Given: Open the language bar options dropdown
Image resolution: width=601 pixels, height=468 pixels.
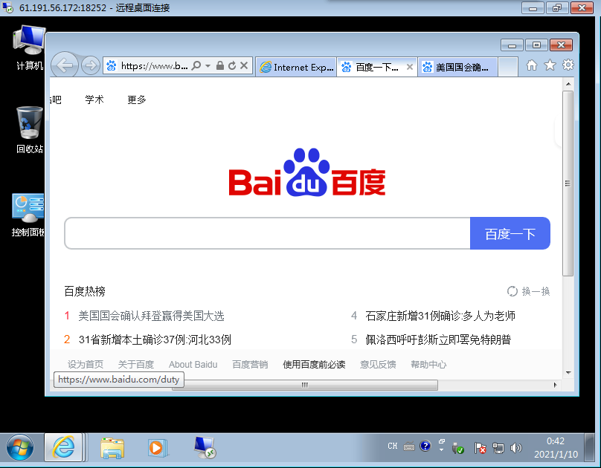Looking at the screenshot, I should (x=441, y=450).
